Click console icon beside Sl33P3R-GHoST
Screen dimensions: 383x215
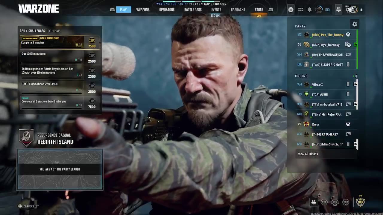point(348,64)
